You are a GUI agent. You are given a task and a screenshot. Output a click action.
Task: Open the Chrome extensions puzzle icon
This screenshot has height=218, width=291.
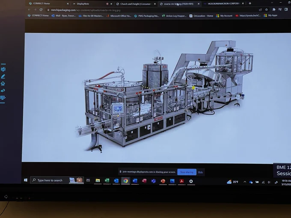pyautogui.click(x=274, y=9)
